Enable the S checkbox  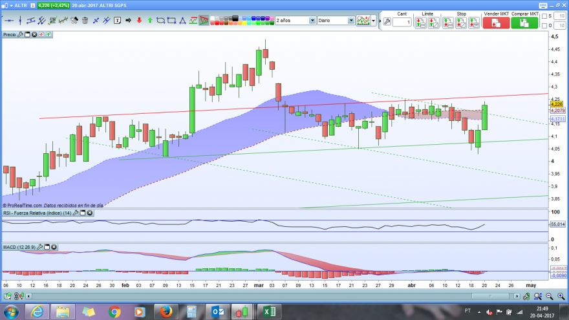point(544,16)
